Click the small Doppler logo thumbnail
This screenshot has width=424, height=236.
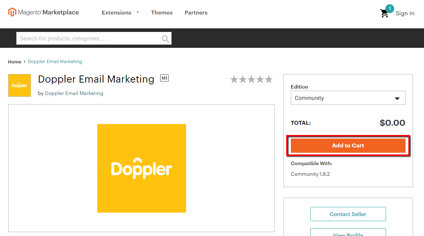[20, 85]
